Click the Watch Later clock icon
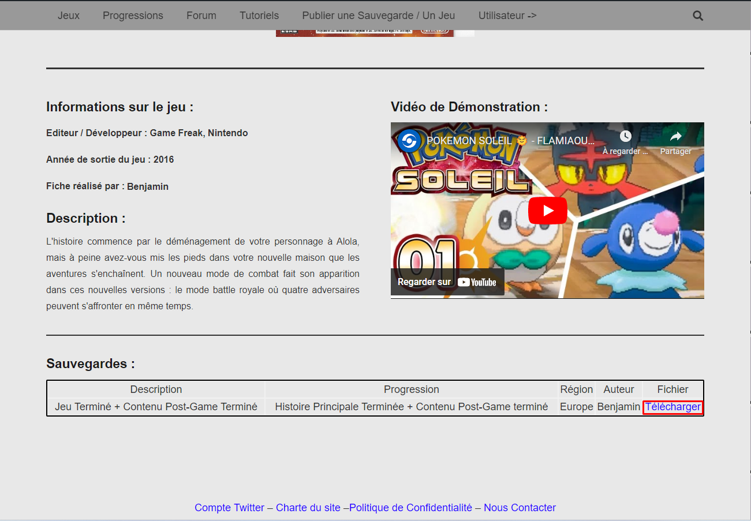The height and width of the screenshot is (521, 751). tap(626, 137)
